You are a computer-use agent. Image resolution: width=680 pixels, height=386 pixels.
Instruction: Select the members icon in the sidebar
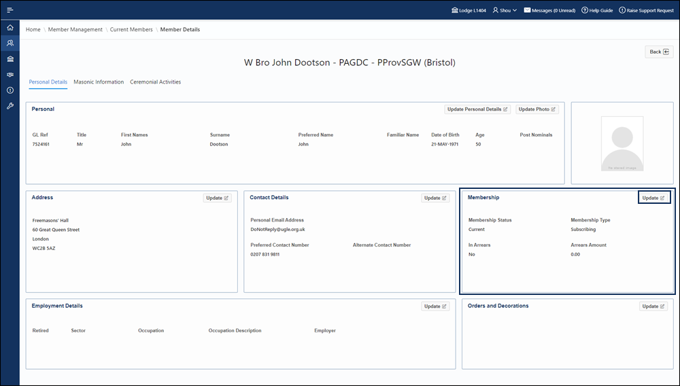click(x=10, y=43)
